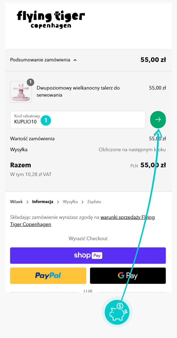This screenshot has width=177, height=338.
Task: Go back to Wózek breadcrumb
Action: pyautogui.click(x=16, y=202)
